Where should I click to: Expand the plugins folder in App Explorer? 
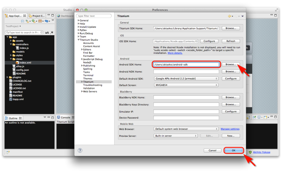(7, 77)
